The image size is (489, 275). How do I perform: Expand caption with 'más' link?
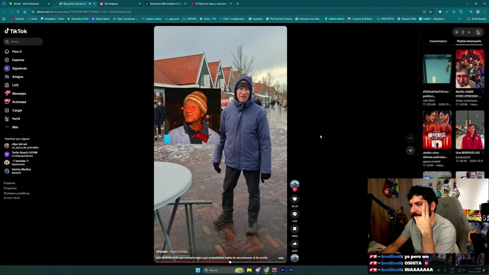(x=281, y=258)
